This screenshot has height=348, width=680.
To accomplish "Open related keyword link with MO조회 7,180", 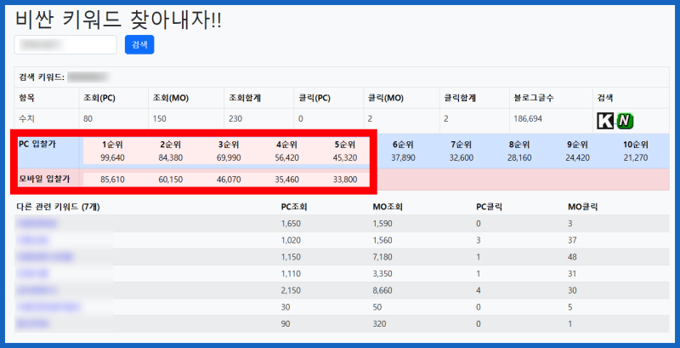I will pos(45,257).
